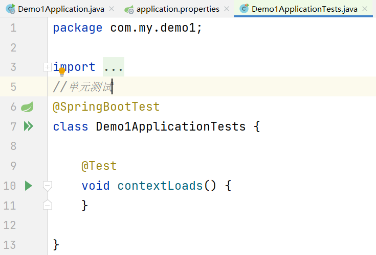Click the Demo1ApplicationTests class name
376x255 pixels.
(x=171, y=126)
